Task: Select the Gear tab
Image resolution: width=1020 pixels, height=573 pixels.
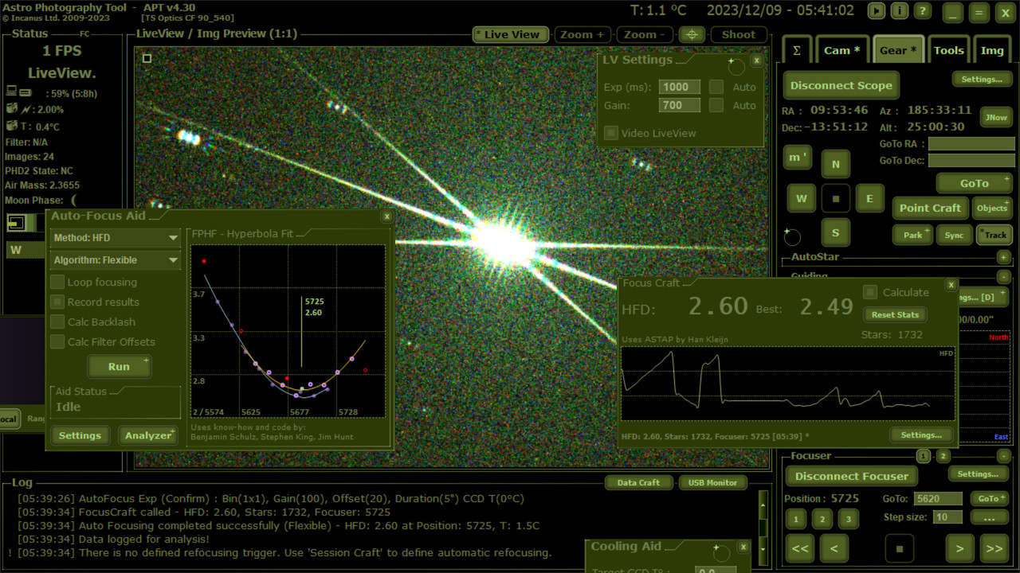Action: [898, 49]
